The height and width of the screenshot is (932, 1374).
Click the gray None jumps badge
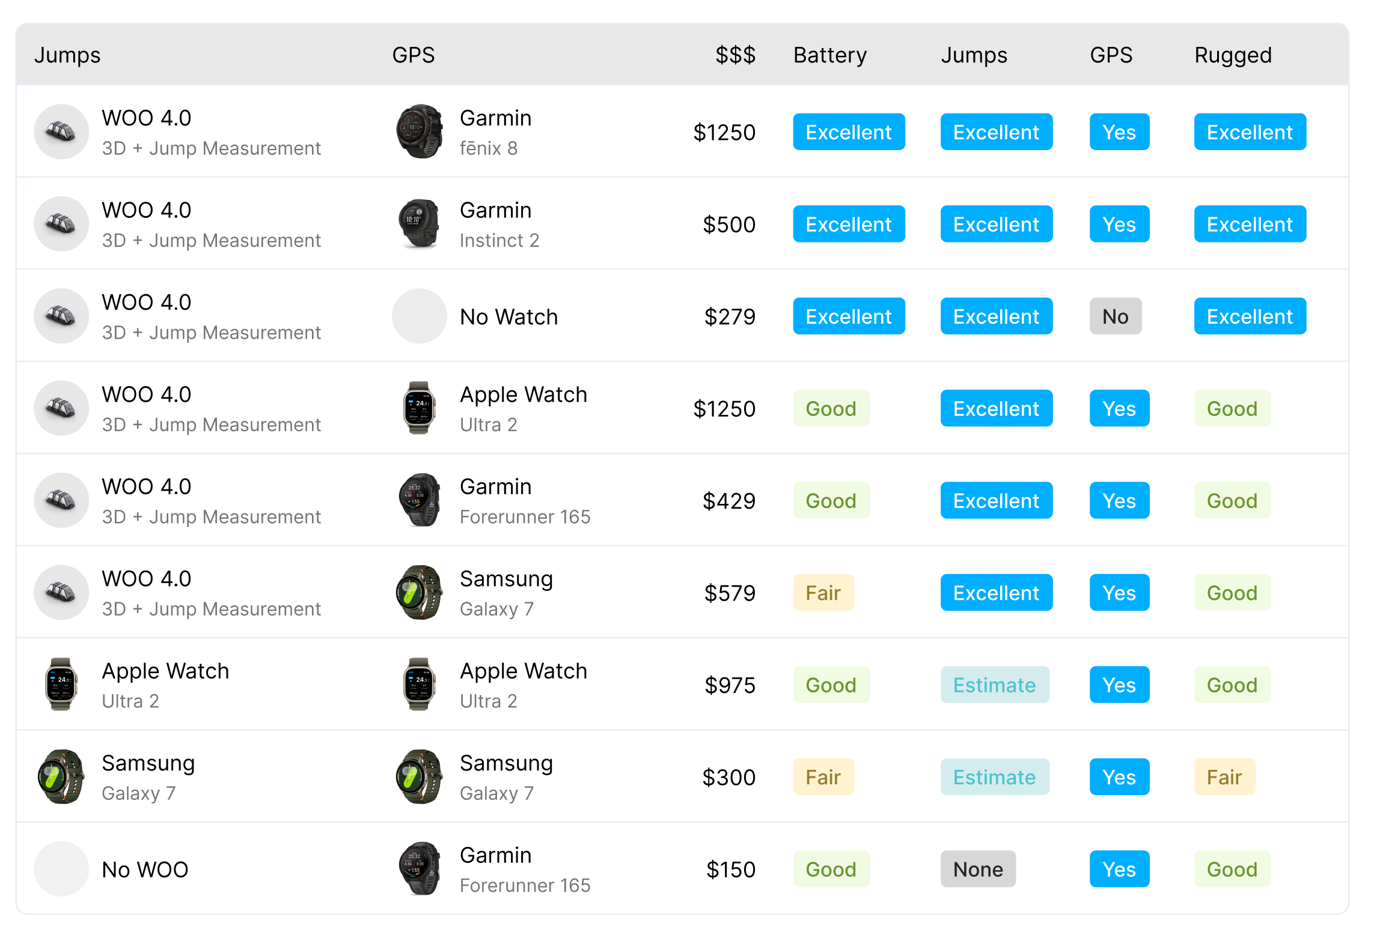click(x=978, y=869)
